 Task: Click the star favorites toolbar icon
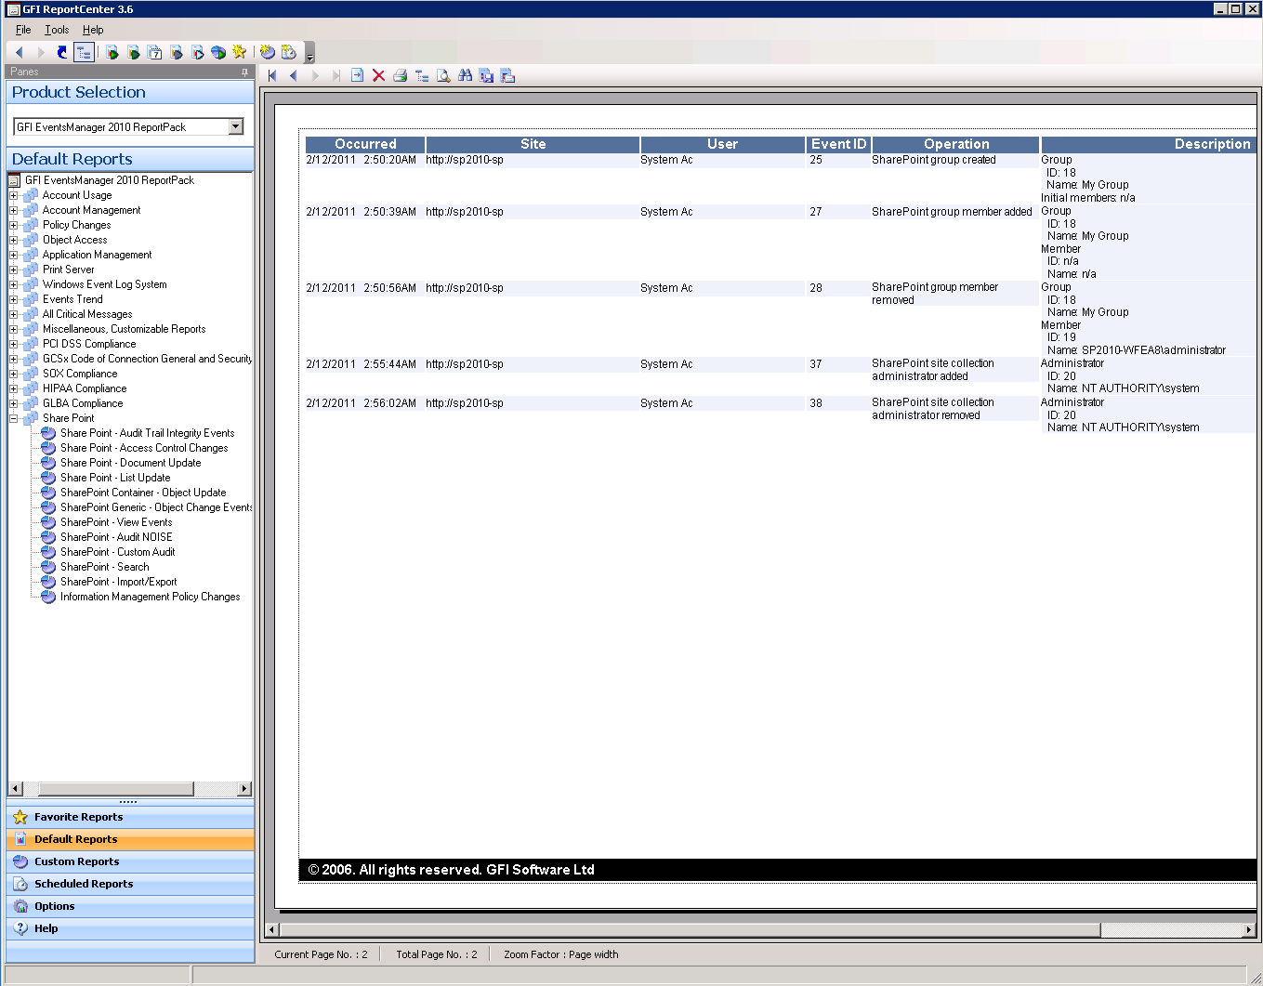pos(239,52)
